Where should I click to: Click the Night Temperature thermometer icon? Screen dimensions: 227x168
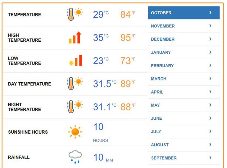pos(74,106)
